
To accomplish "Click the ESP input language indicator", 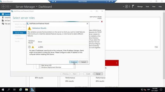I will tap(148, 90).
